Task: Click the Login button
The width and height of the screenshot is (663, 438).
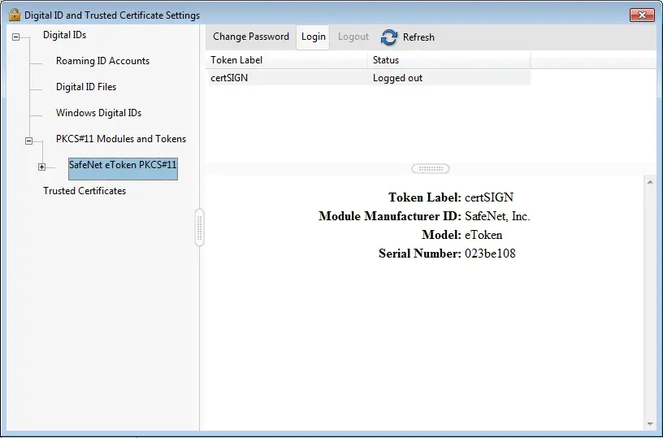Action: point(313,37)
